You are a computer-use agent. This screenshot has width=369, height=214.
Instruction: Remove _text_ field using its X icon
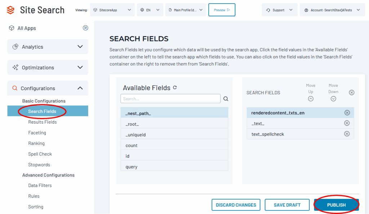pyautogui.click(x=347, y=123)
